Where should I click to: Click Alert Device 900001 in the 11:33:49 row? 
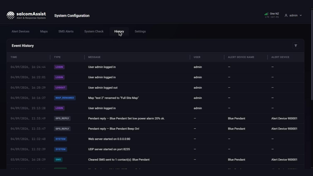284,118
